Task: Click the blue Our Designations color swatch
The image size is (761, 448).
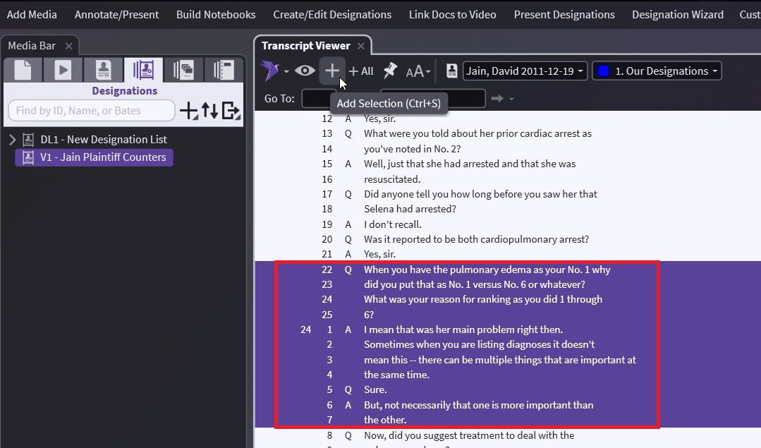Action: pyautogui.click(x=604, y=71)
